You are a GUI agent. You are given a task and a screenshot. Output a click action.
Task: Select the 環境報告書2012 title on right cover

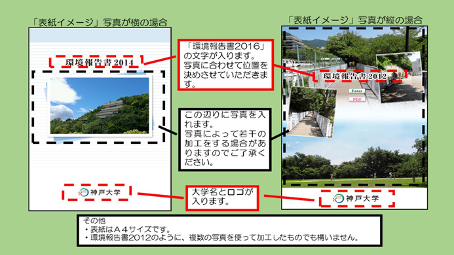355,76
